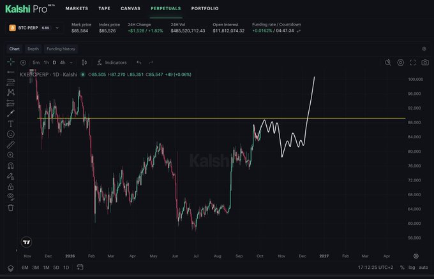Switch to the 5m timeframe
Image resolution: width=434 pixels, height=279 pixels.
36,62
